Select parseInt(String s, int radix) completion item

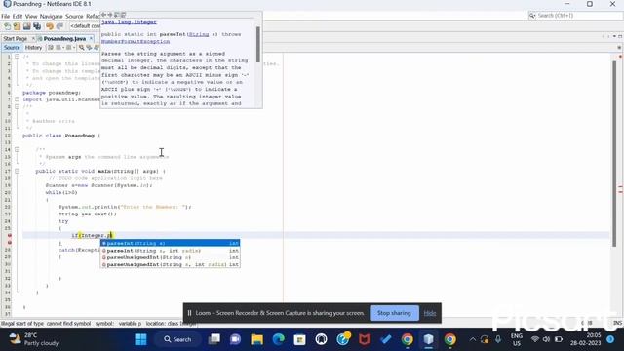(170, 251)
